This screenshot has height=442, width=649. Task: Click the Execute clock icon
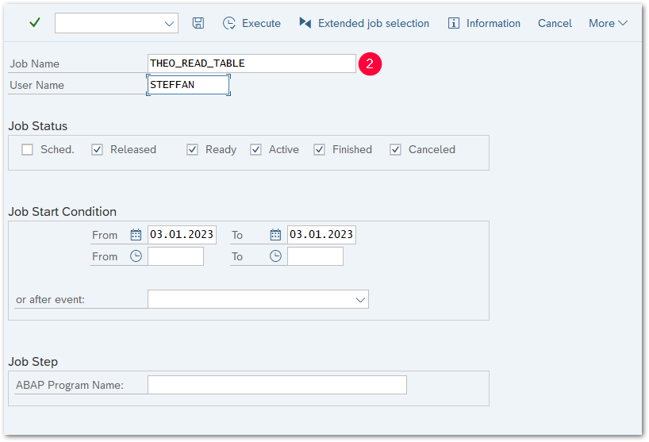(229, 23)
